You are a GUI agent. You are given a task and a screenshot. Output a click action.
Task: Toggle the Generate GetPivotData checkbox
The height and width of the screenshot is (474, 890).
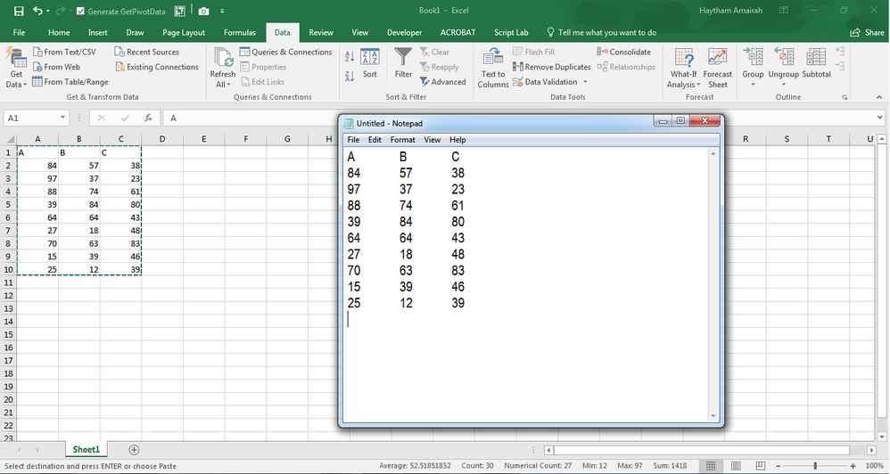81,12
